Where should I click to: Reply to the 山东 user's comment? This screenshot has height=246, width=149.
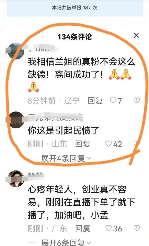[83, 144]
